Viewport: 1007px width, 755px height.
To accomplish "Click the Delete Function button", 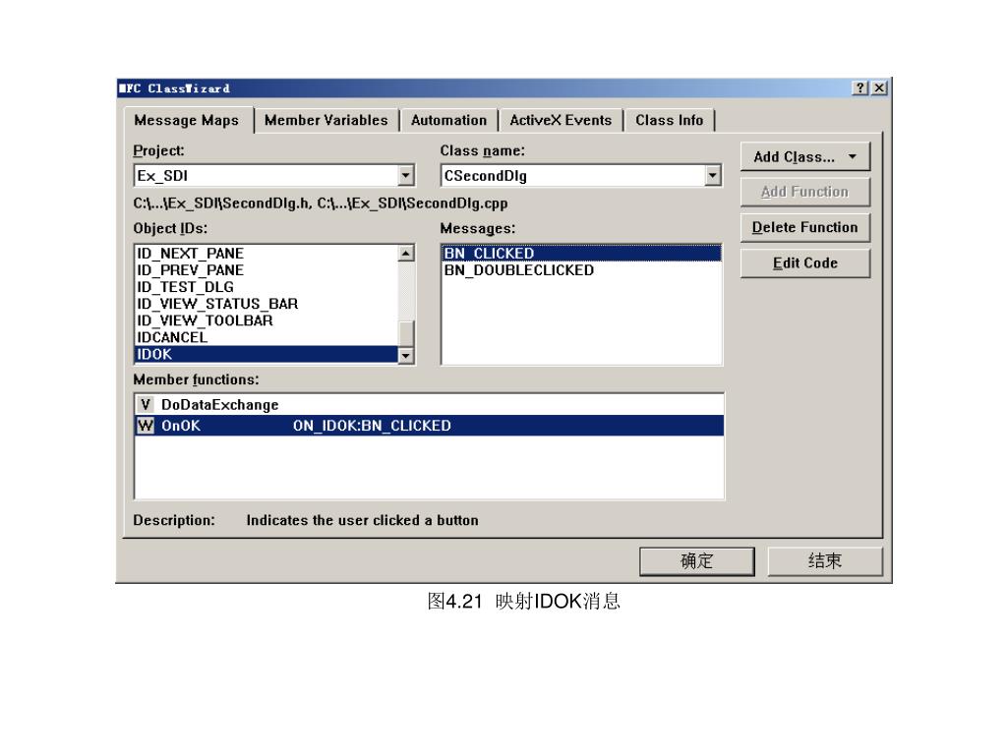I will pos(805,227).
